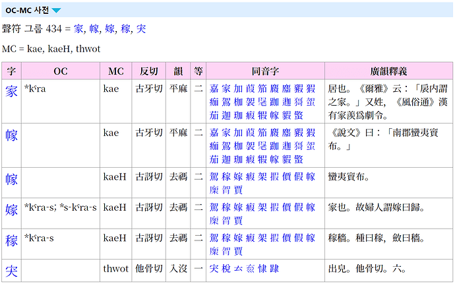This screenshot has height=284, width=455.
Task: Open 嫁 link in 聲符 그룹 434 line
Action: tap(109, 29)
